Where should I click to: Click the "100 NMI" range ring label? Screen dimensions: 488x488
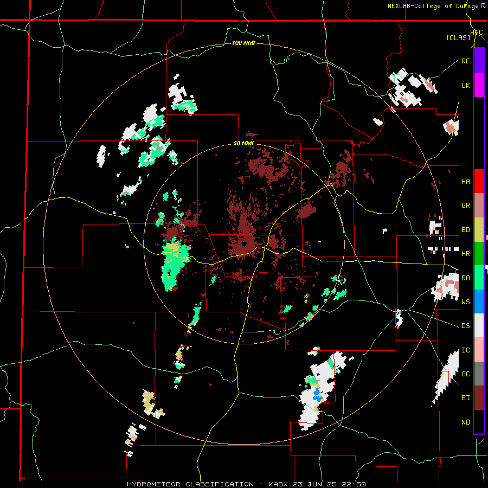(243, 43)
